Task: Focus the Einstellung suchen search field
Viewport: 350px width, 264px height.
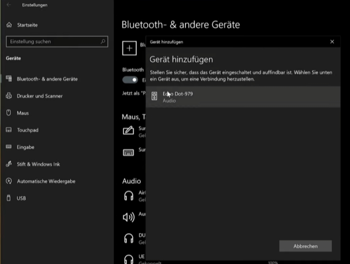Action: click(57, 41)
